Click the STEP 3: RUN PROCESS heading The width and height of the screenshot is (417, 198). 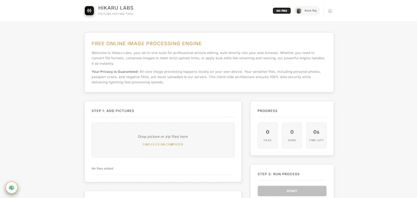pyautogui.click(x=278, y=174)
